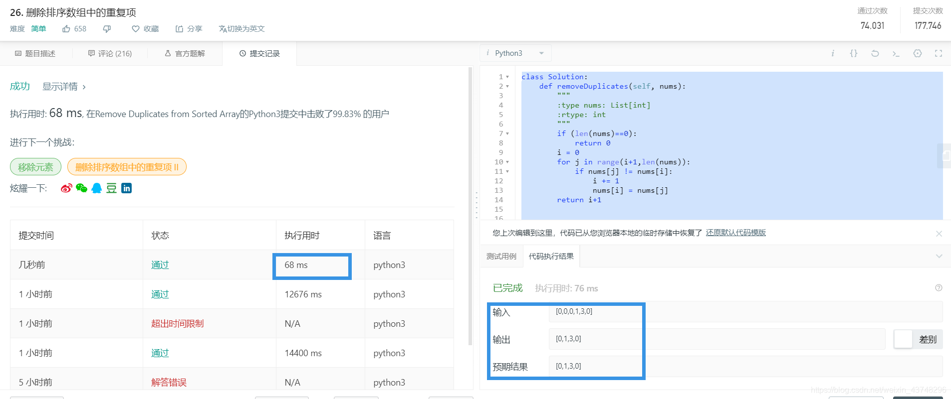Open the terminal console icon
Image resolution: width=951 pixels, height=399 pixels.
pyautogui.click(x=896, y=53)
